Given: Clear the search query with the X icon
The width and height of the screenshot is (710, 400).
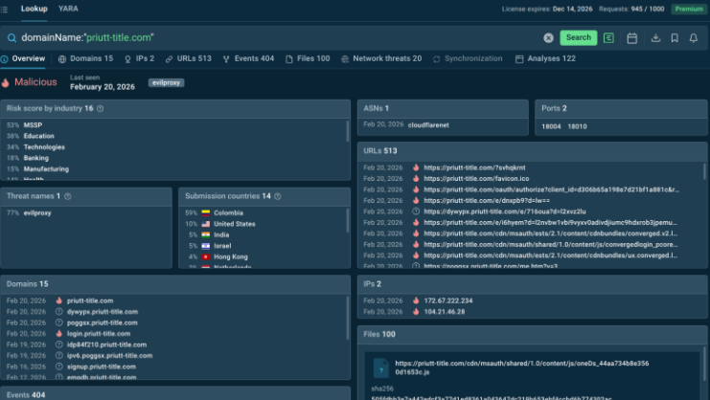Looking at the screenshot, I should point(548,38).
